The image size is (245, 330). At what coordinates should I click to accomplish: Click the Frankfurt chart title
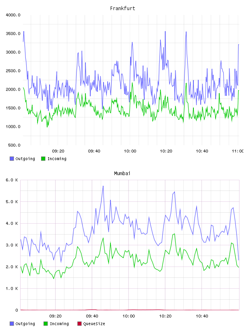(122, 8)
